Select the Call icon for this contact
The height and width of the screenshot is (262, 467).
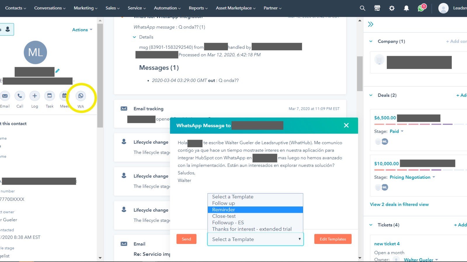[20, 95]
